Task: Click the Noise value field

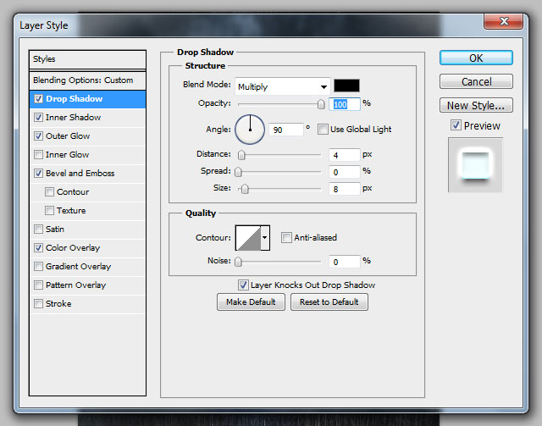Action: (x=345, y=262)
